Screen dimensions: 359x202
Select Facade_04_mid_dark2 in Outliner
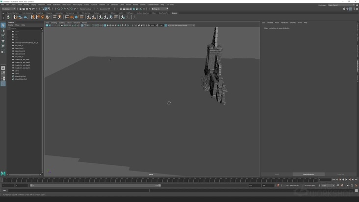[22, 62]
